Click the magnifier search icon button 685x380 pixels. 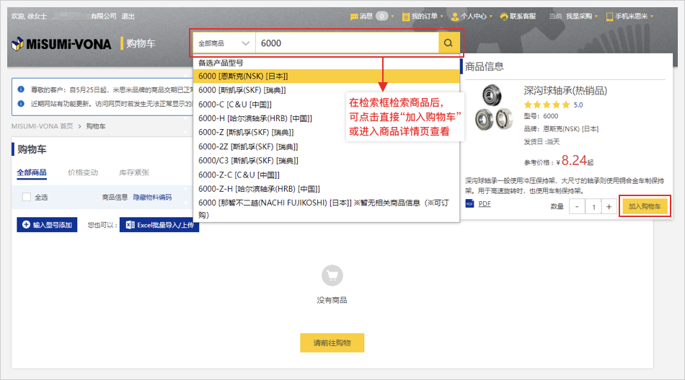pos(448,43)
